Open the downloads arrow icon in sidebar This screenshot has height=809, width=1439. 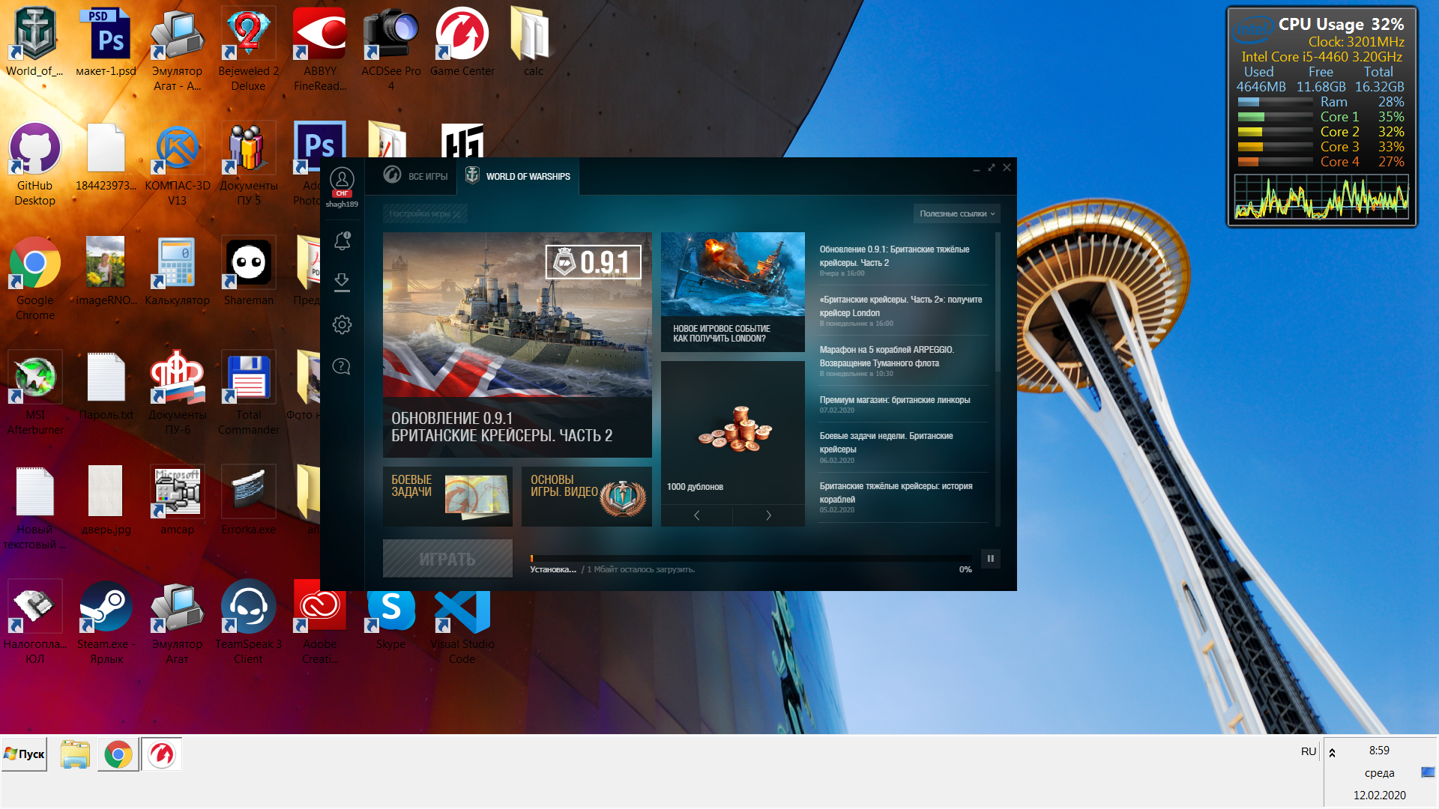342,282
